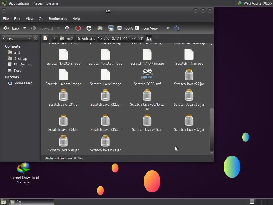Select the Scratch Java v34.jar file

[63, 123]
